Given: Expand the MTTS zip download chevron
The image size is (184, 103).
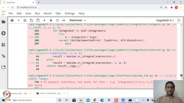Looking at the screenshot, I should (x=64, y=94).
